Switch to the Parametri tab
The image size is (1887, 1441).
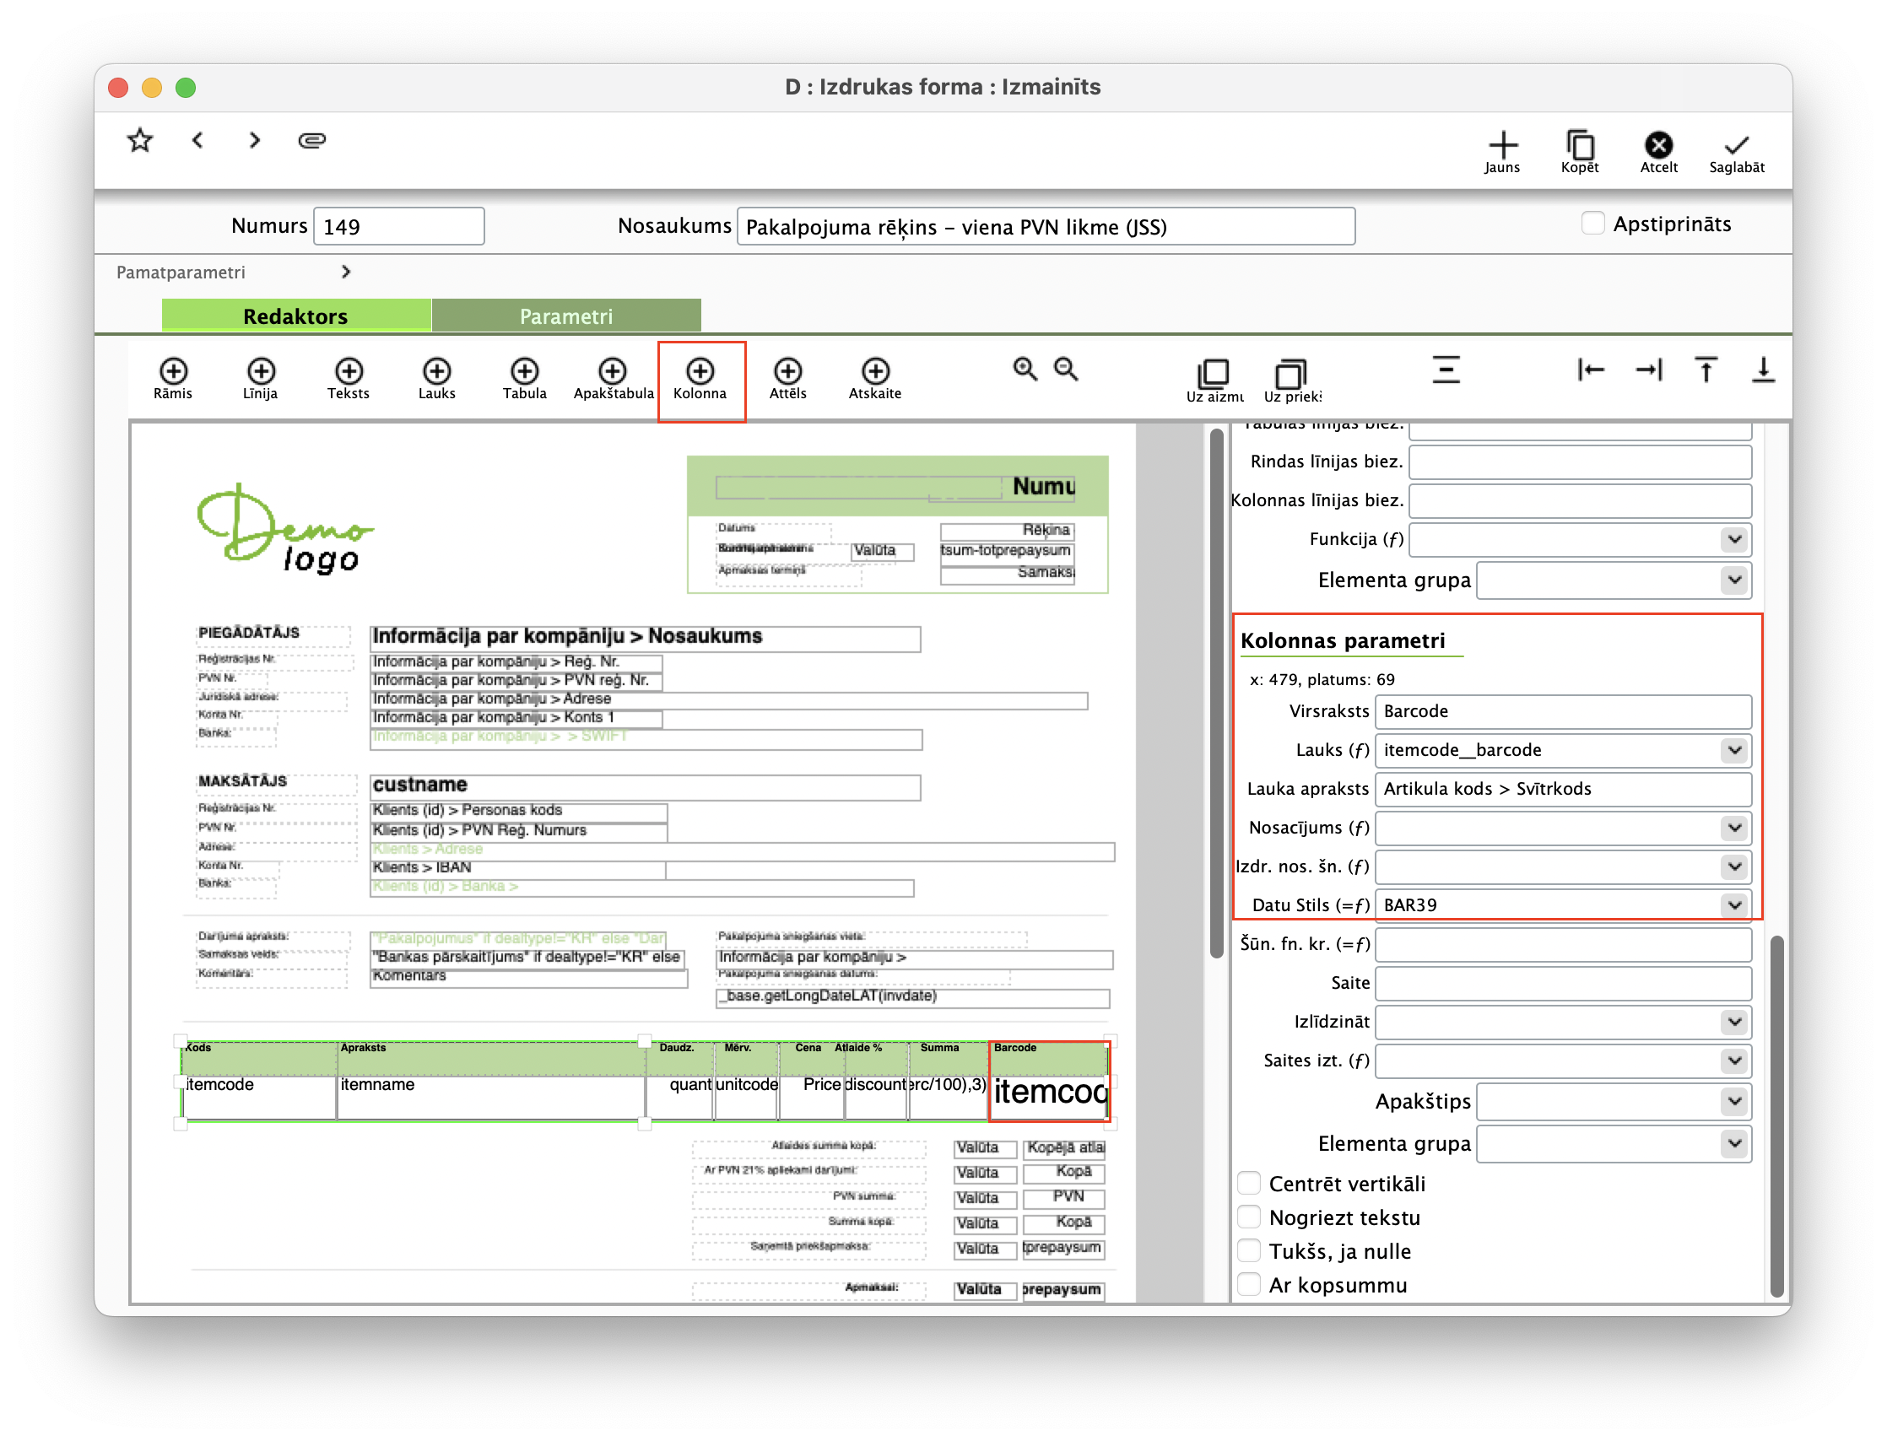(566, 316)
